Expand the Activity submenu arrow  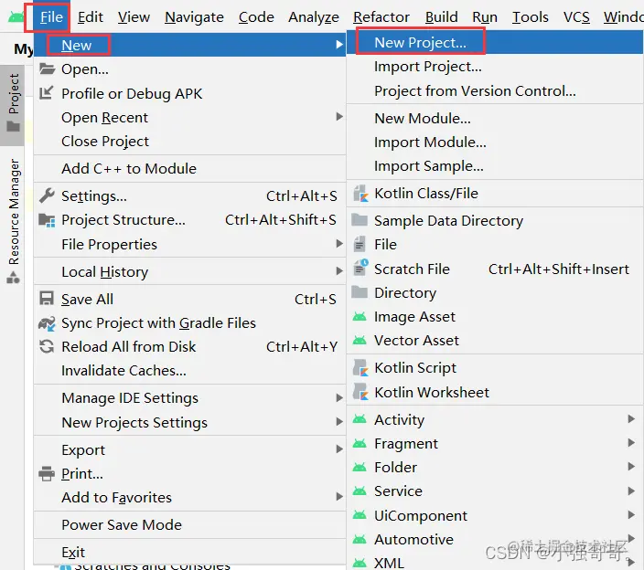point(631,419)
